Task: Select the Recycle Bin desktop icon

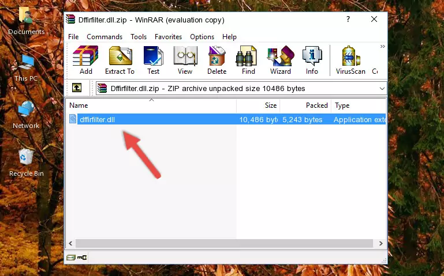Action: [27, 162]
